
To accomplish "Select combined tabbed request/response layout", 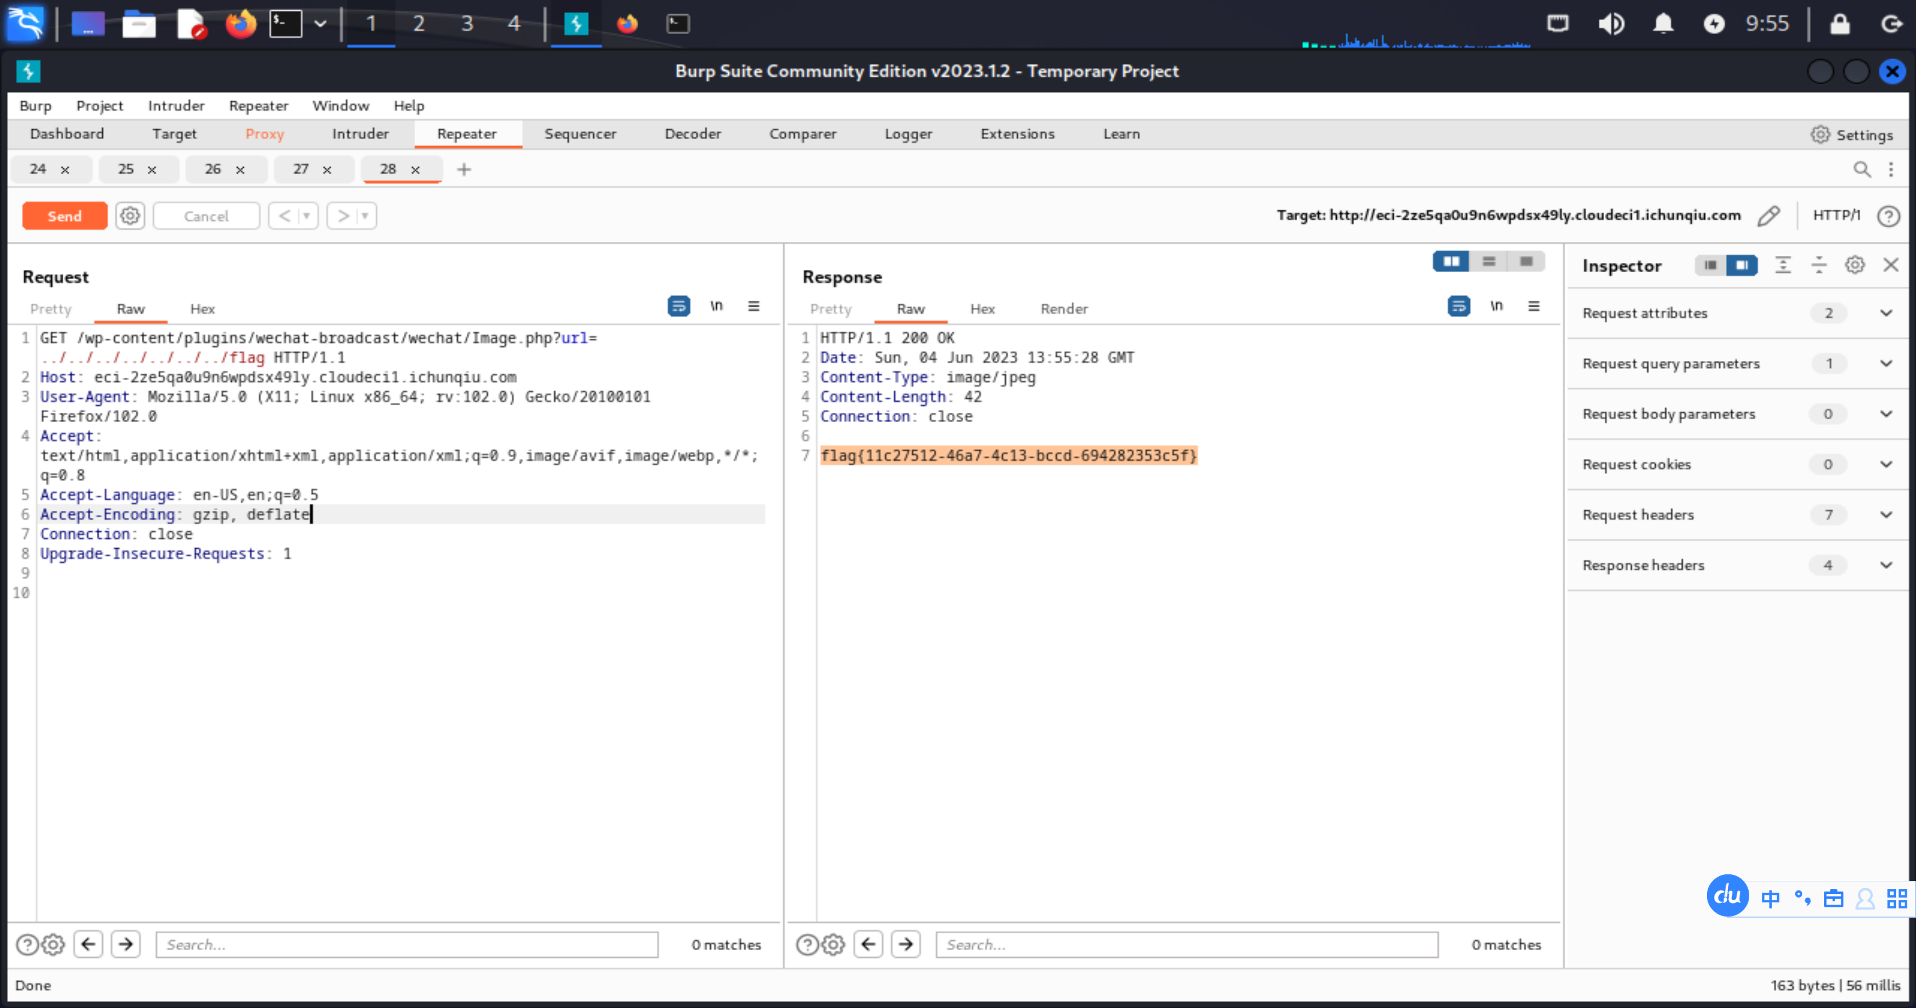I will pyautogui.click(x=1526, y=261).
